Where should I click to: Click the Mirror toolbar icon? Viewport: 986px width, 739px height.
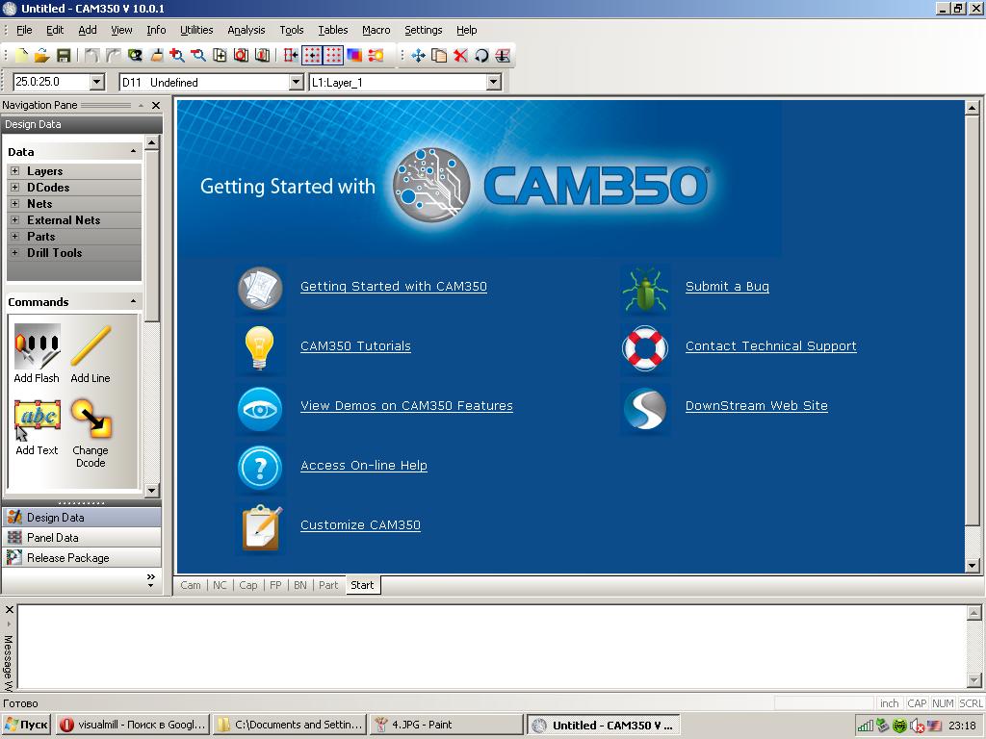point(503,55)
